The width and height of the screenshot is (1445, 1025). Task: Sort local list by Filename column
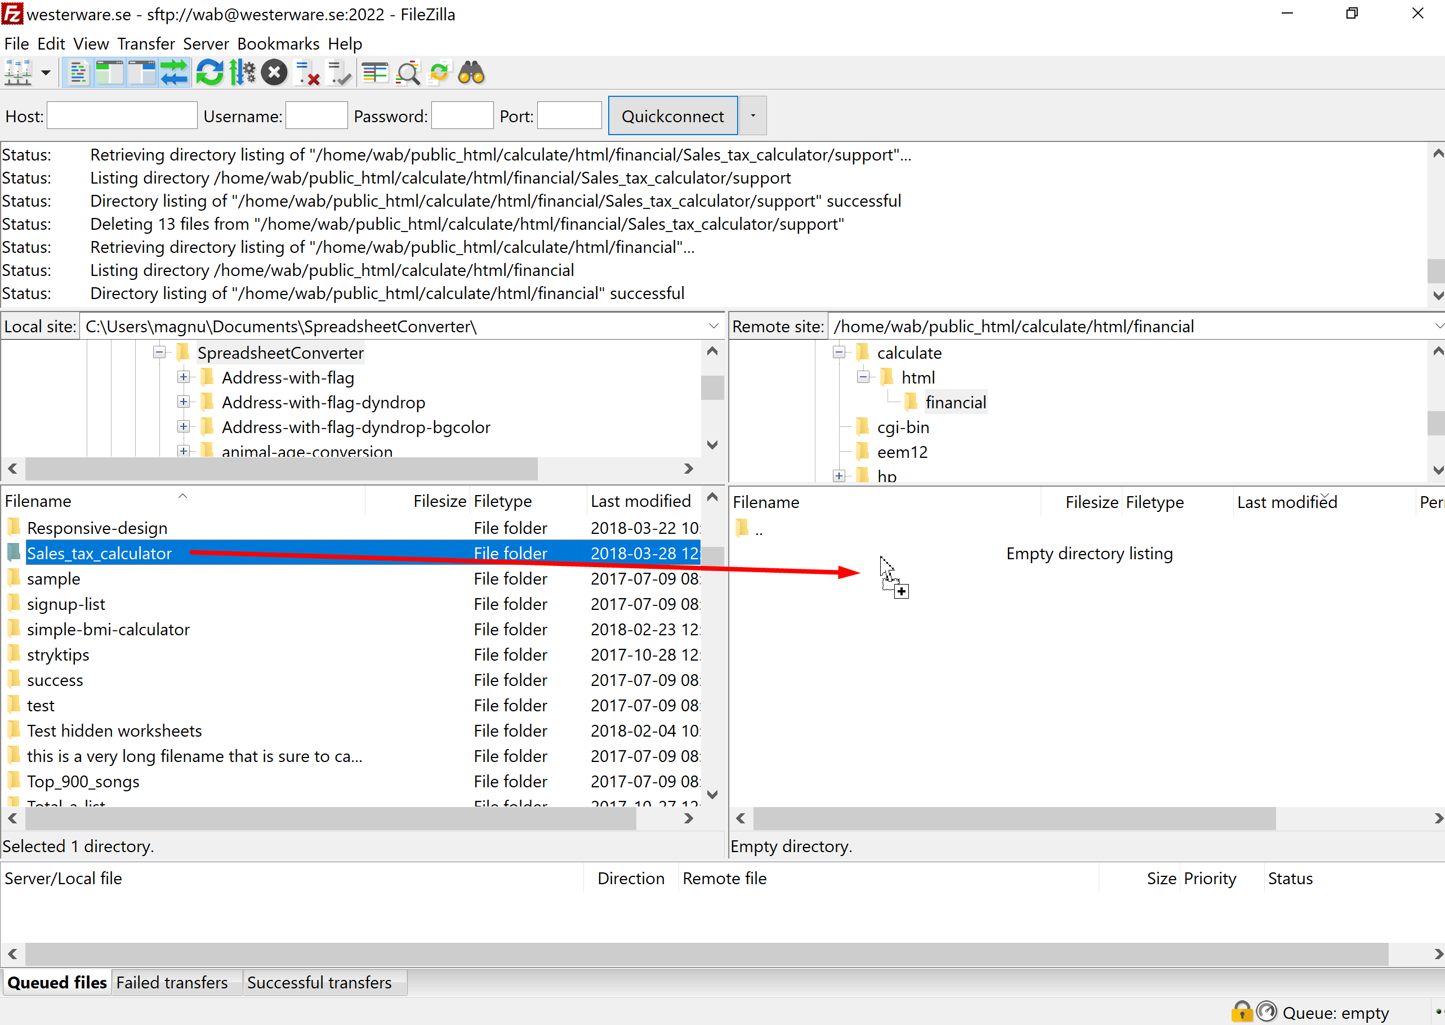pos(183,501)
